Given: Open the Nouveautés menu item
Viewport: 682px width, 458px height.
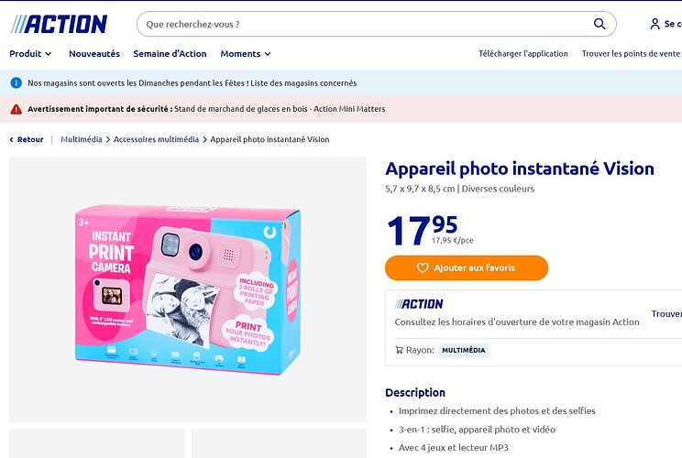Looking at the screenshot, I should click(x=94, y=54).
